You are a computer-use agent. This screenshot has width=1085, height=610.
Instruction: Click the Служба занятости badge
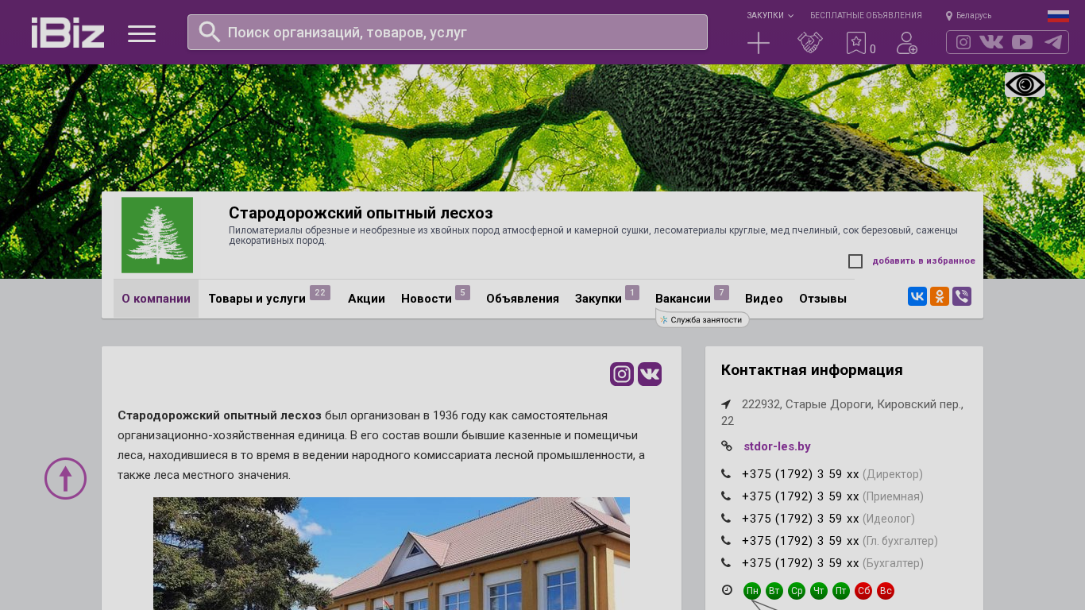(703, 319)
